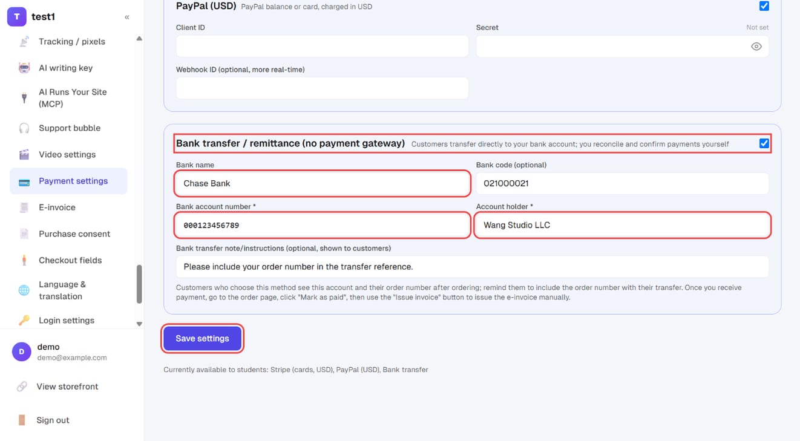This screenshot has height=441, width=800.
Task: Click the Webhook ID input field
Action: (322, 88)
